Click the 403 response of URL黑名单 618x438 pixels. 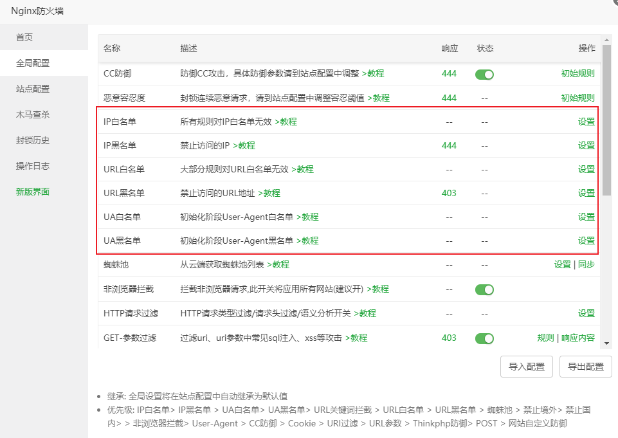[x=449, y=193]
